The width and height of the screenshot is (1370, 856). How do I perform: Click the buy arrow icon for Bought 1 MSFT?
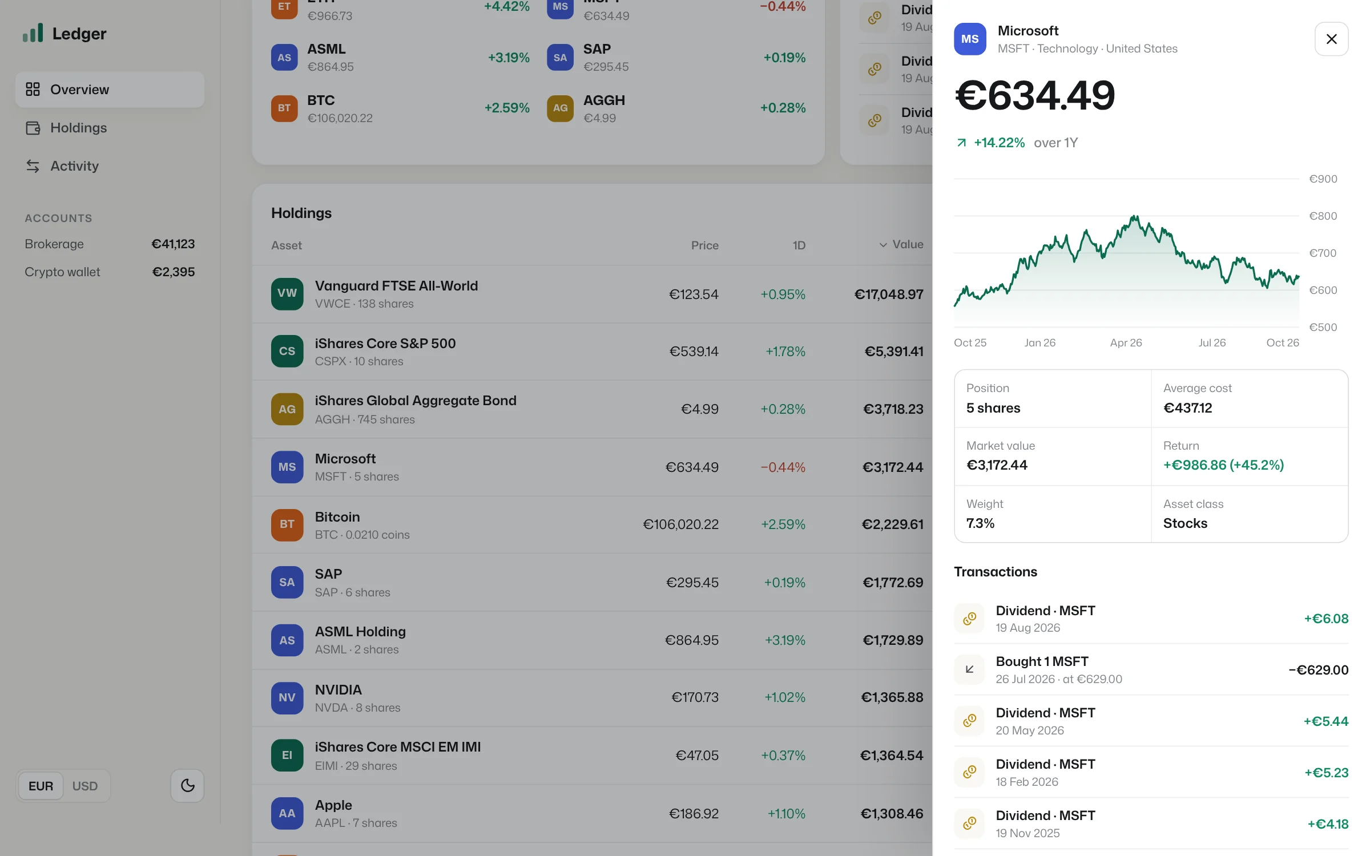click(969, 669)
